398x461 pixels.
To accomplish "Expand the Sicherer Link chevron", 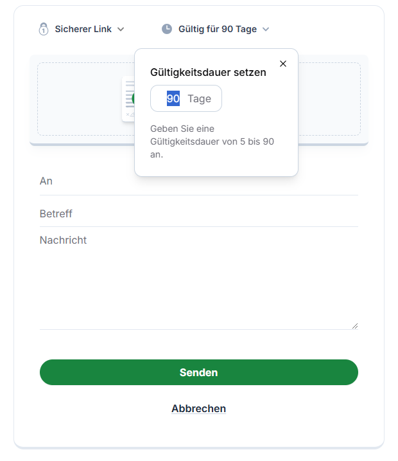I will coord(121,29).
